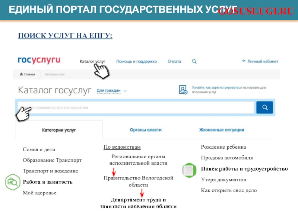Select the Категории услуг breadcrumb item
The width and height of the screenshot is (298, 223).
point(55,74)
